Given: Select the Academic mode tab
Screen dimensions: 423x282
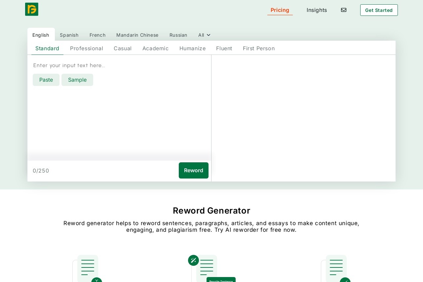Looking at the screenshot, I should [x=156, y=48].
